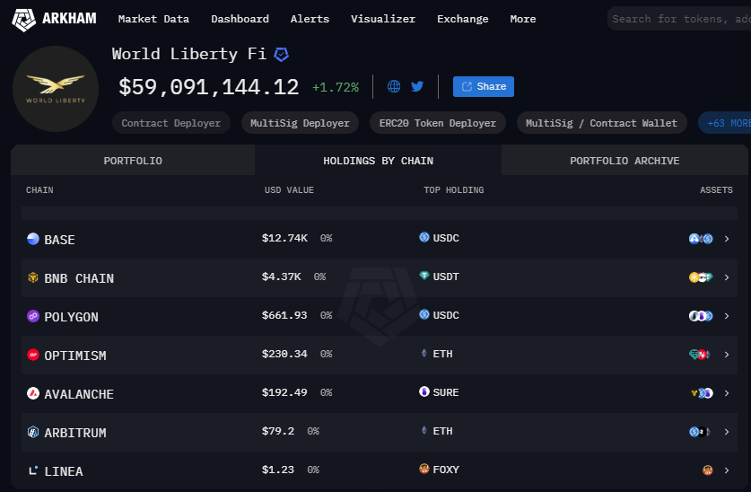Click the verified badge beside World Liberty Fi
This screenshot has height=492, width=751.
click(x=282, y=55)
